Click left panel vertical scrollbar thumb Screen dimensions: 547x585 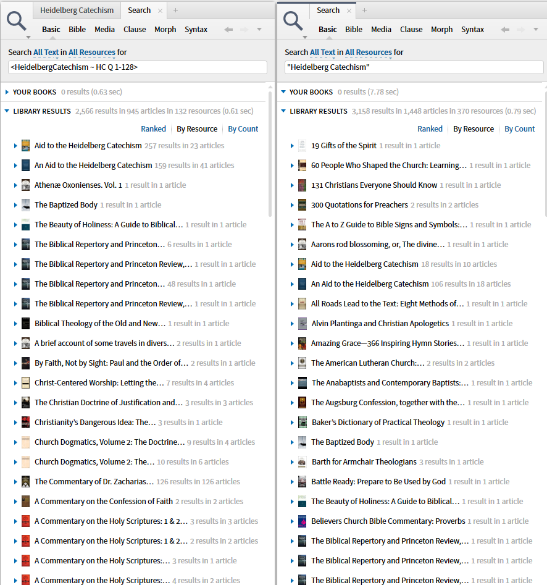tap(270, 154)
